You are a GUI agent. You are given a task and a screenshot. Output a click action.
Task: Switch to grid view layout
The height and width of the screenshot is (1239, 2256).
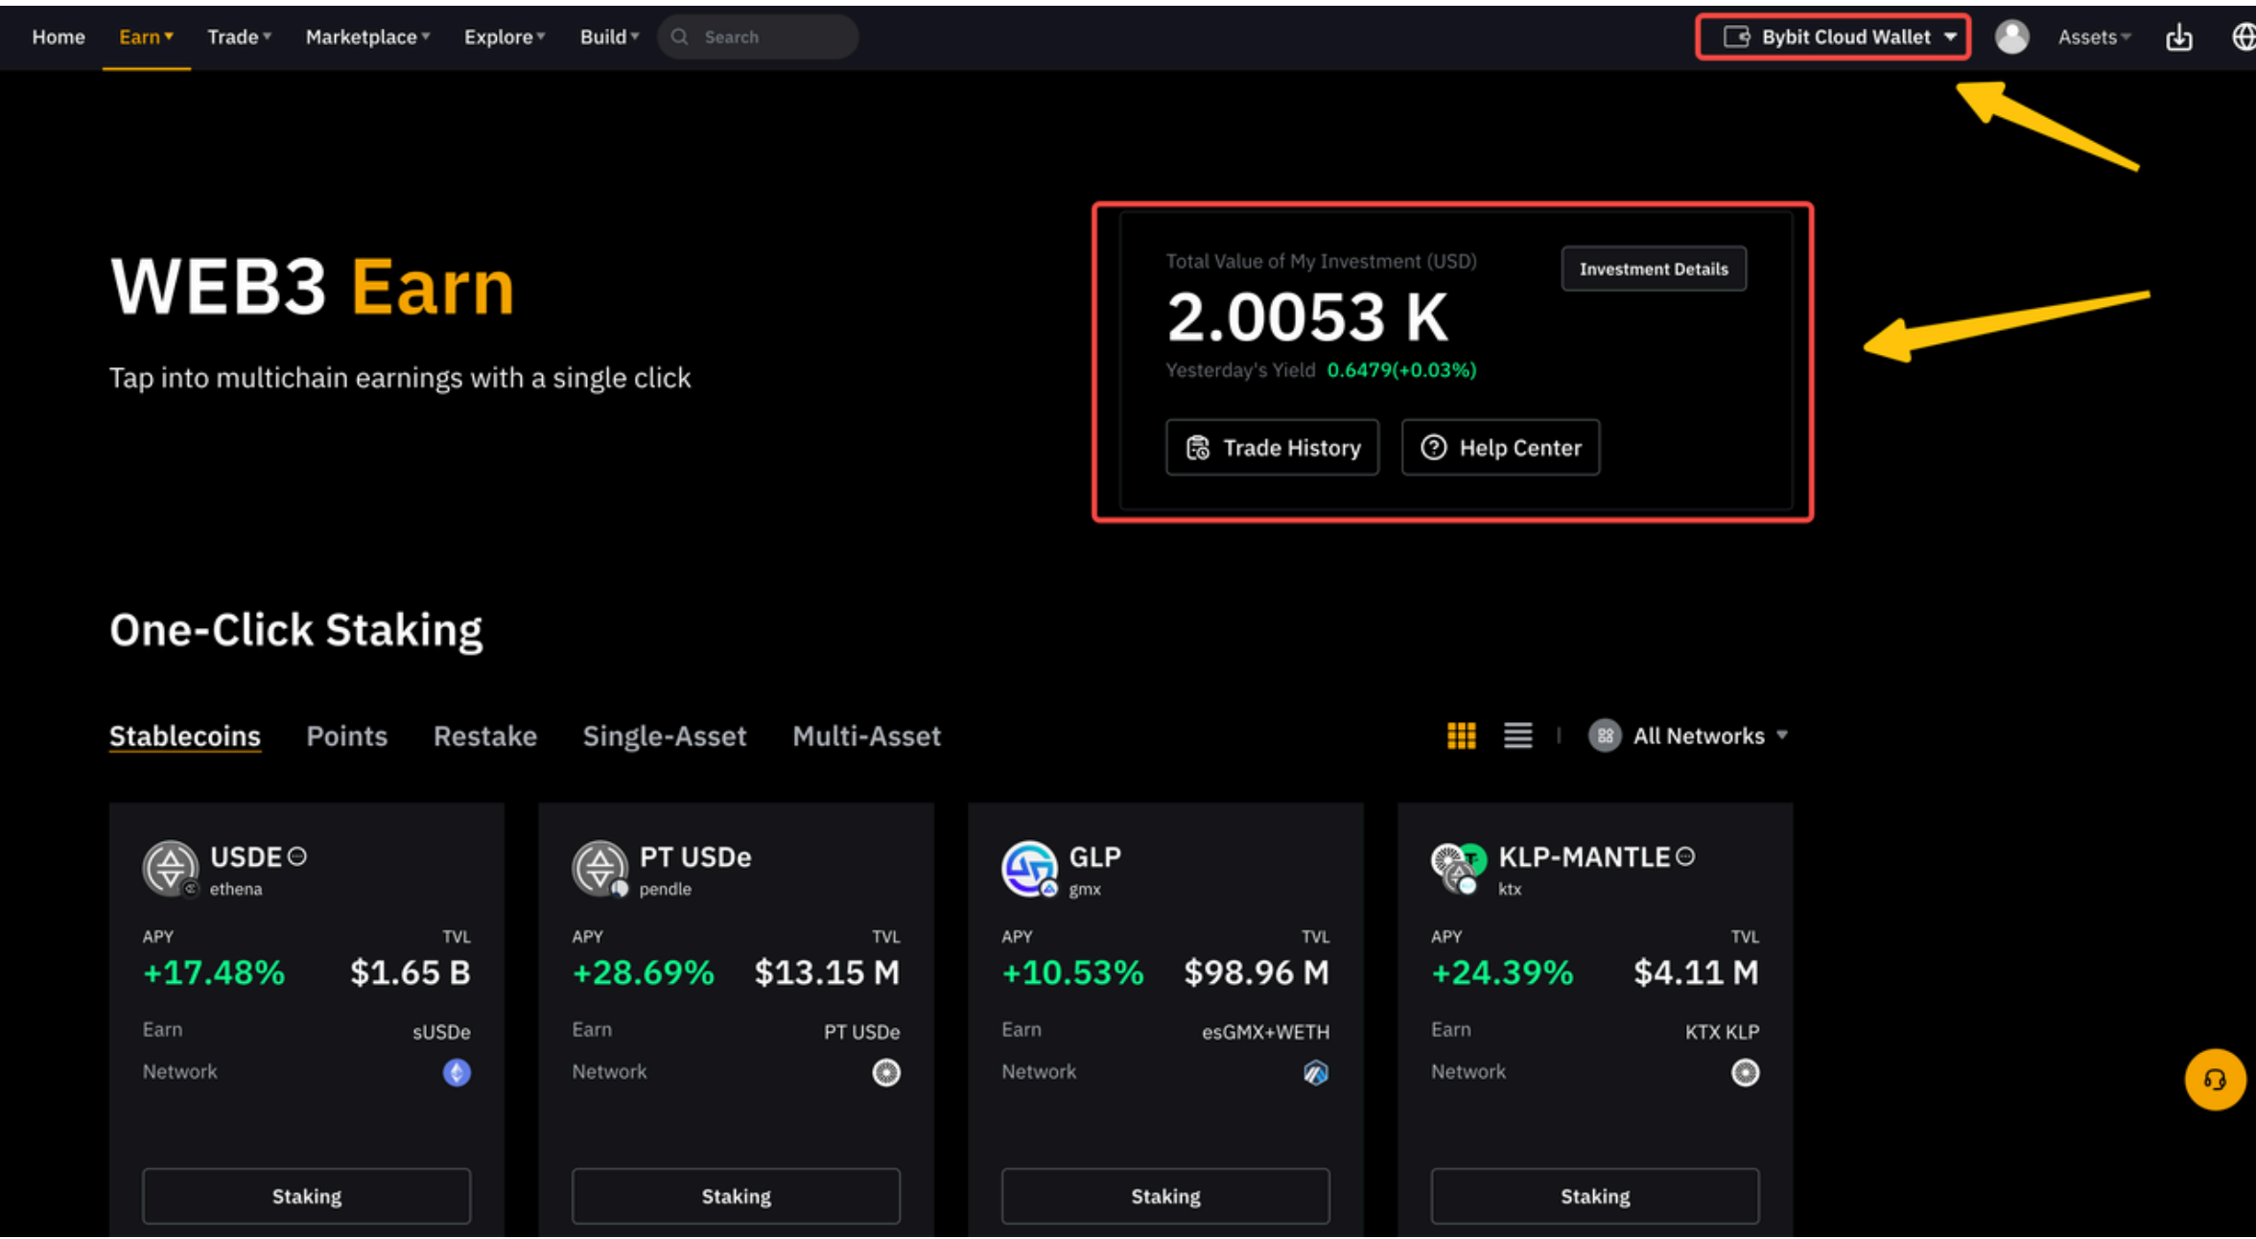pyautogui.click(x=1461, y=736)
